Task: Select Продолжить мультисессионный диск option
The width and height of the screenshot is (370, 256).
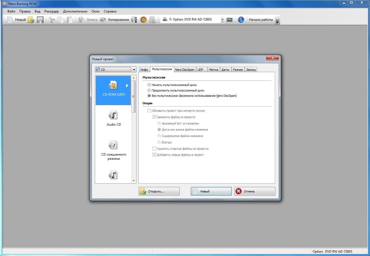Action: pyautogui.click(x=149, y=90)
